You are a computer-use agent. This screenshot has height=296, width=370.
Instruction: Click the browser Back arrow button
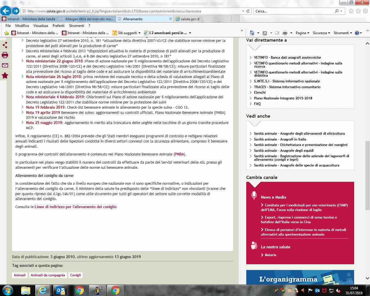[x=6, y=11]
